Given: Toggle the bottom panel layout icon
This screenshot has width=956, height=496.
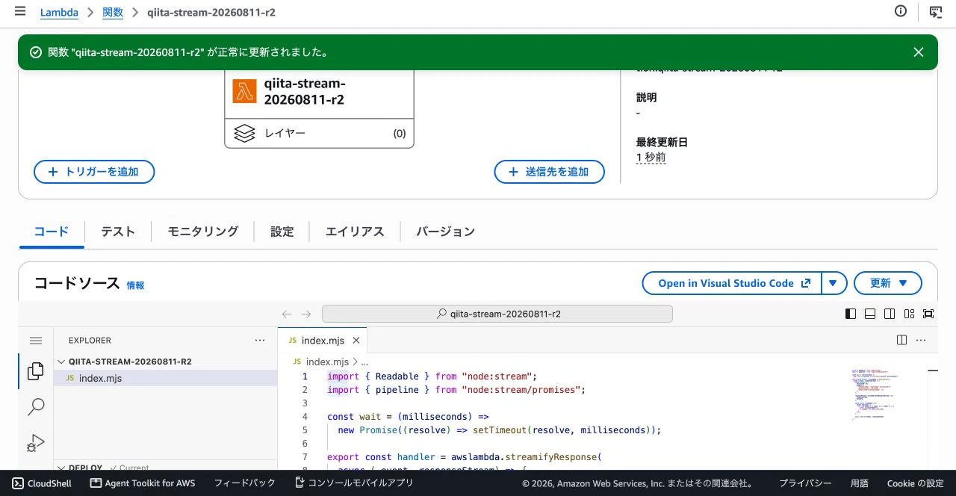Looking at the screenshot, I should coord(870,314).
